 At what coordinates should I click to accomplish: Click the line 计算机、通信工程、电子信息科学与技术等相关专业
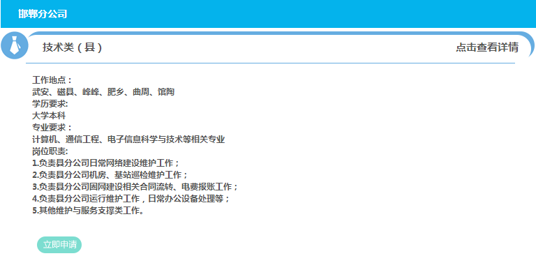(128, 140)
